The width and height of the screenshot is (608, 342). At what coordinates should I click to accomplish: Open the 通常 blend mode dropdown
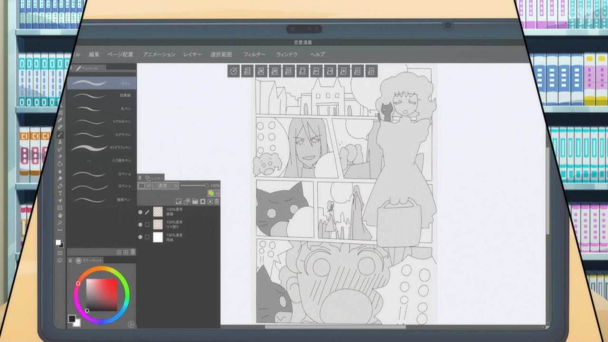click(165, 186)
